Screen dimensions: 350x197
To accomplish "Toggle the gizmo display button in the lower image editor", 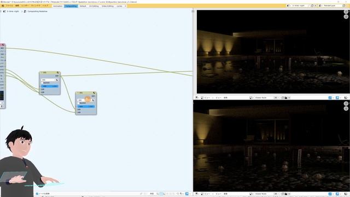I will [330, 194].
